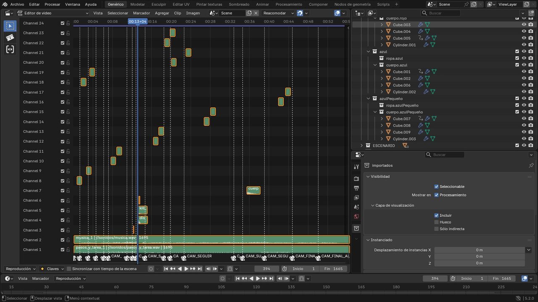This screenshot has width=538, height=302.
Task: Pin the importados properties panel
Action: point(531,165)
